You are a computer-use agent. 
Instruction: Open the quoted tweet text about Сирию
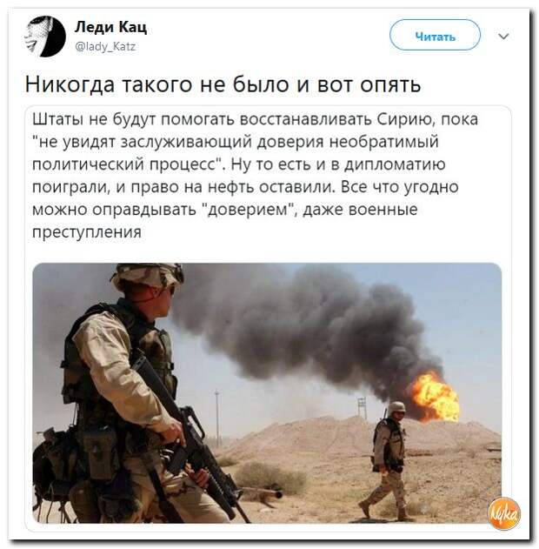(255, 175)
